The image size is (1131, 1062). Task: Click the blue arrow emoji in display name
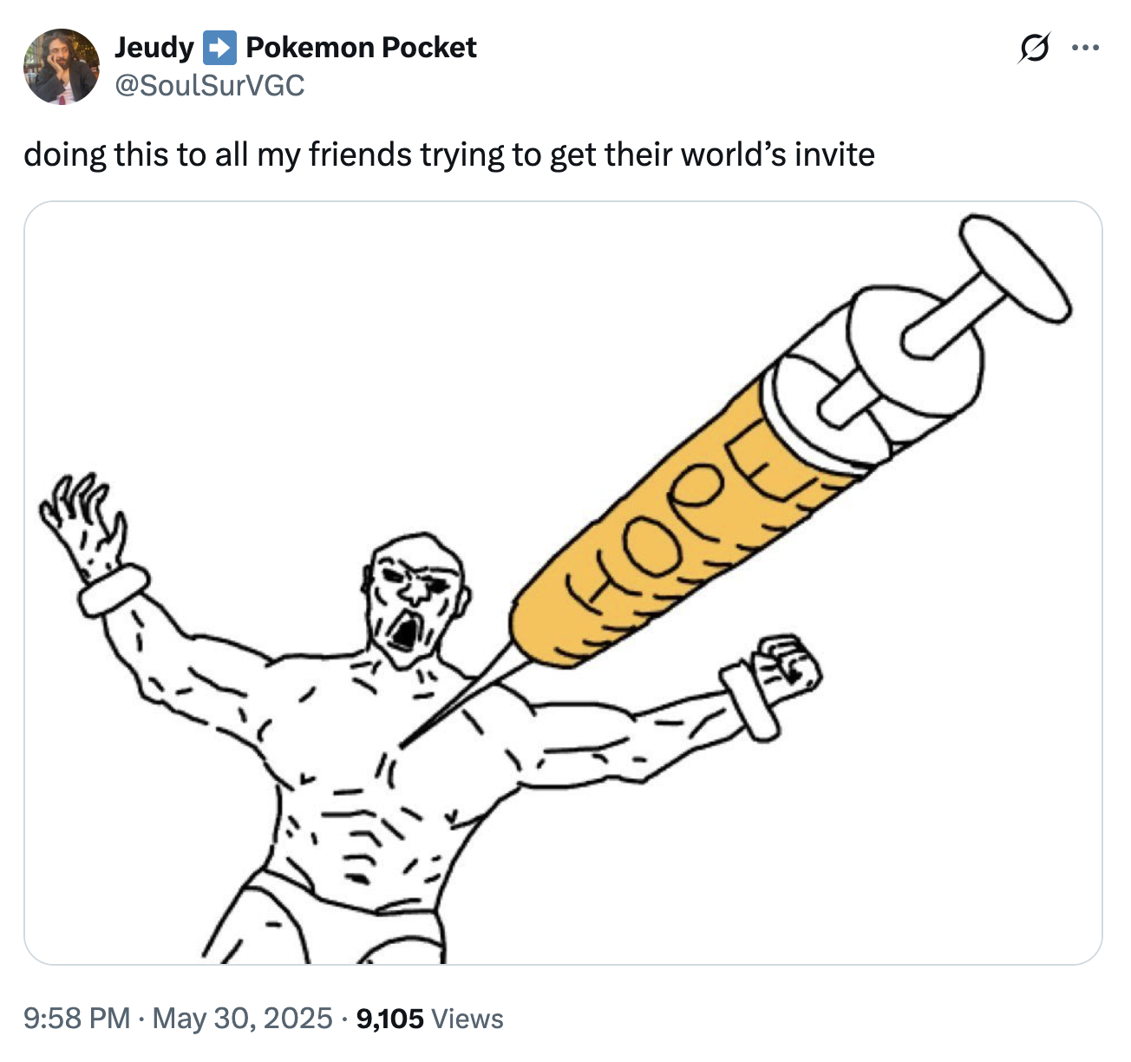tap(219, 48)
